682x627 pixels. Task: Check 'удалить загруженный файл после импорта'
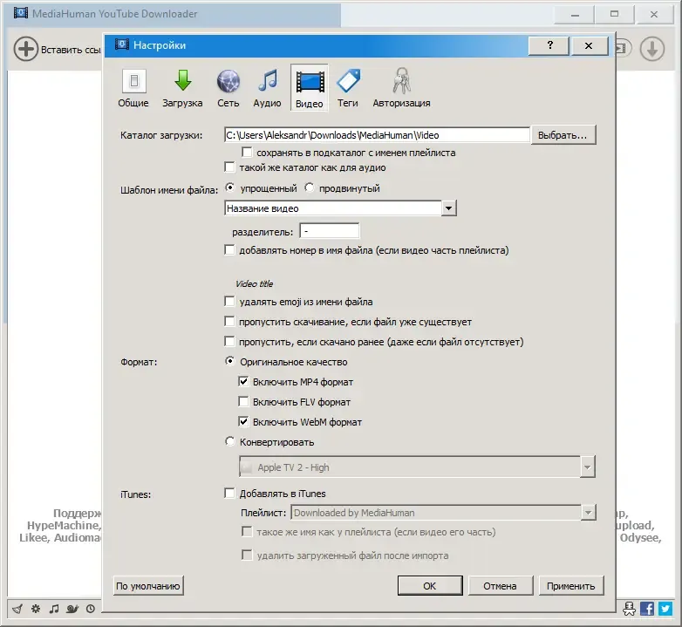pyautogui.click(x=247, y=555)
